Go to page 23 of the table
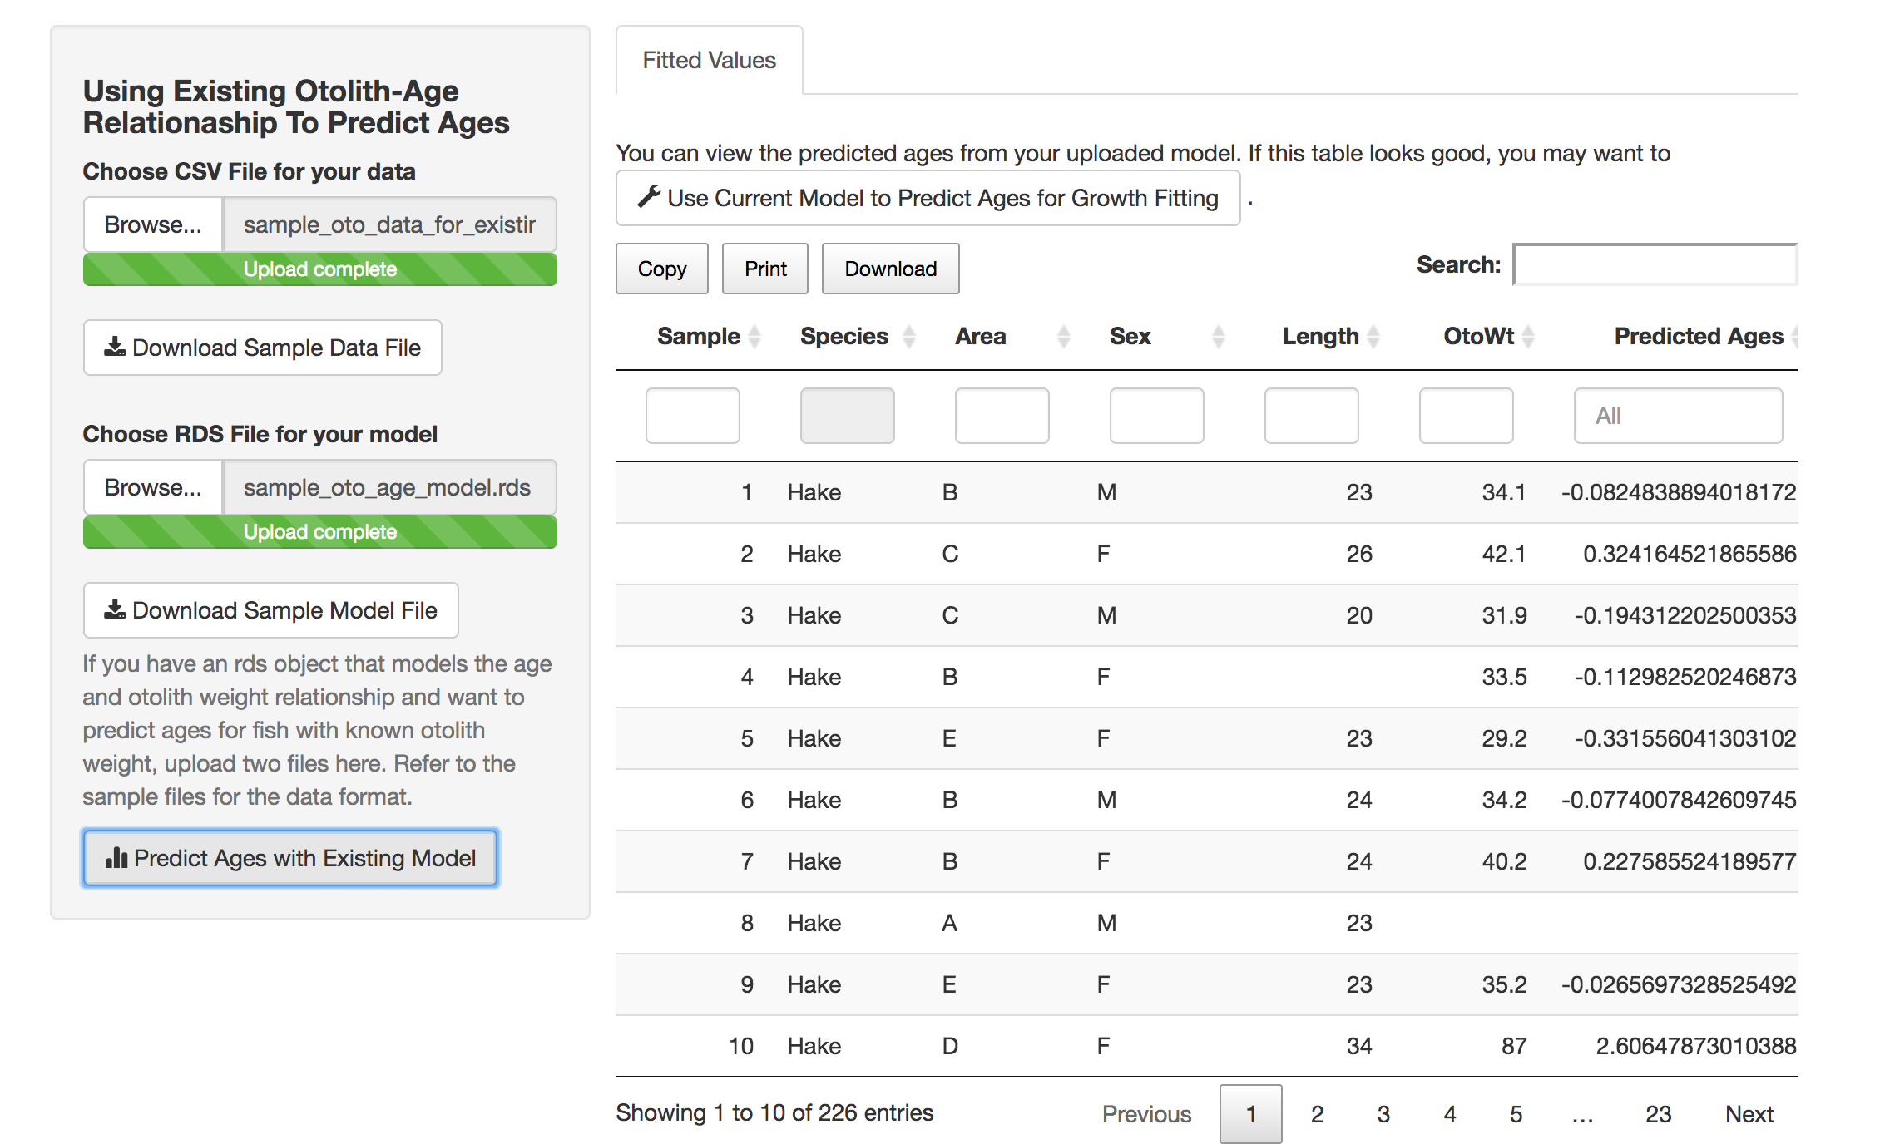 coord(1658,1114)
